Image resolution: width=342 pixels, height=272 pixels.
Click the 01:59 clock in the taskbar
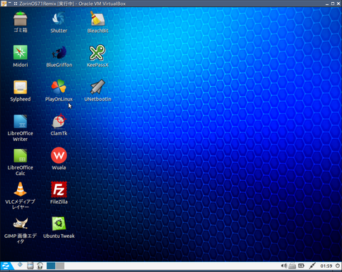point(326,266)
